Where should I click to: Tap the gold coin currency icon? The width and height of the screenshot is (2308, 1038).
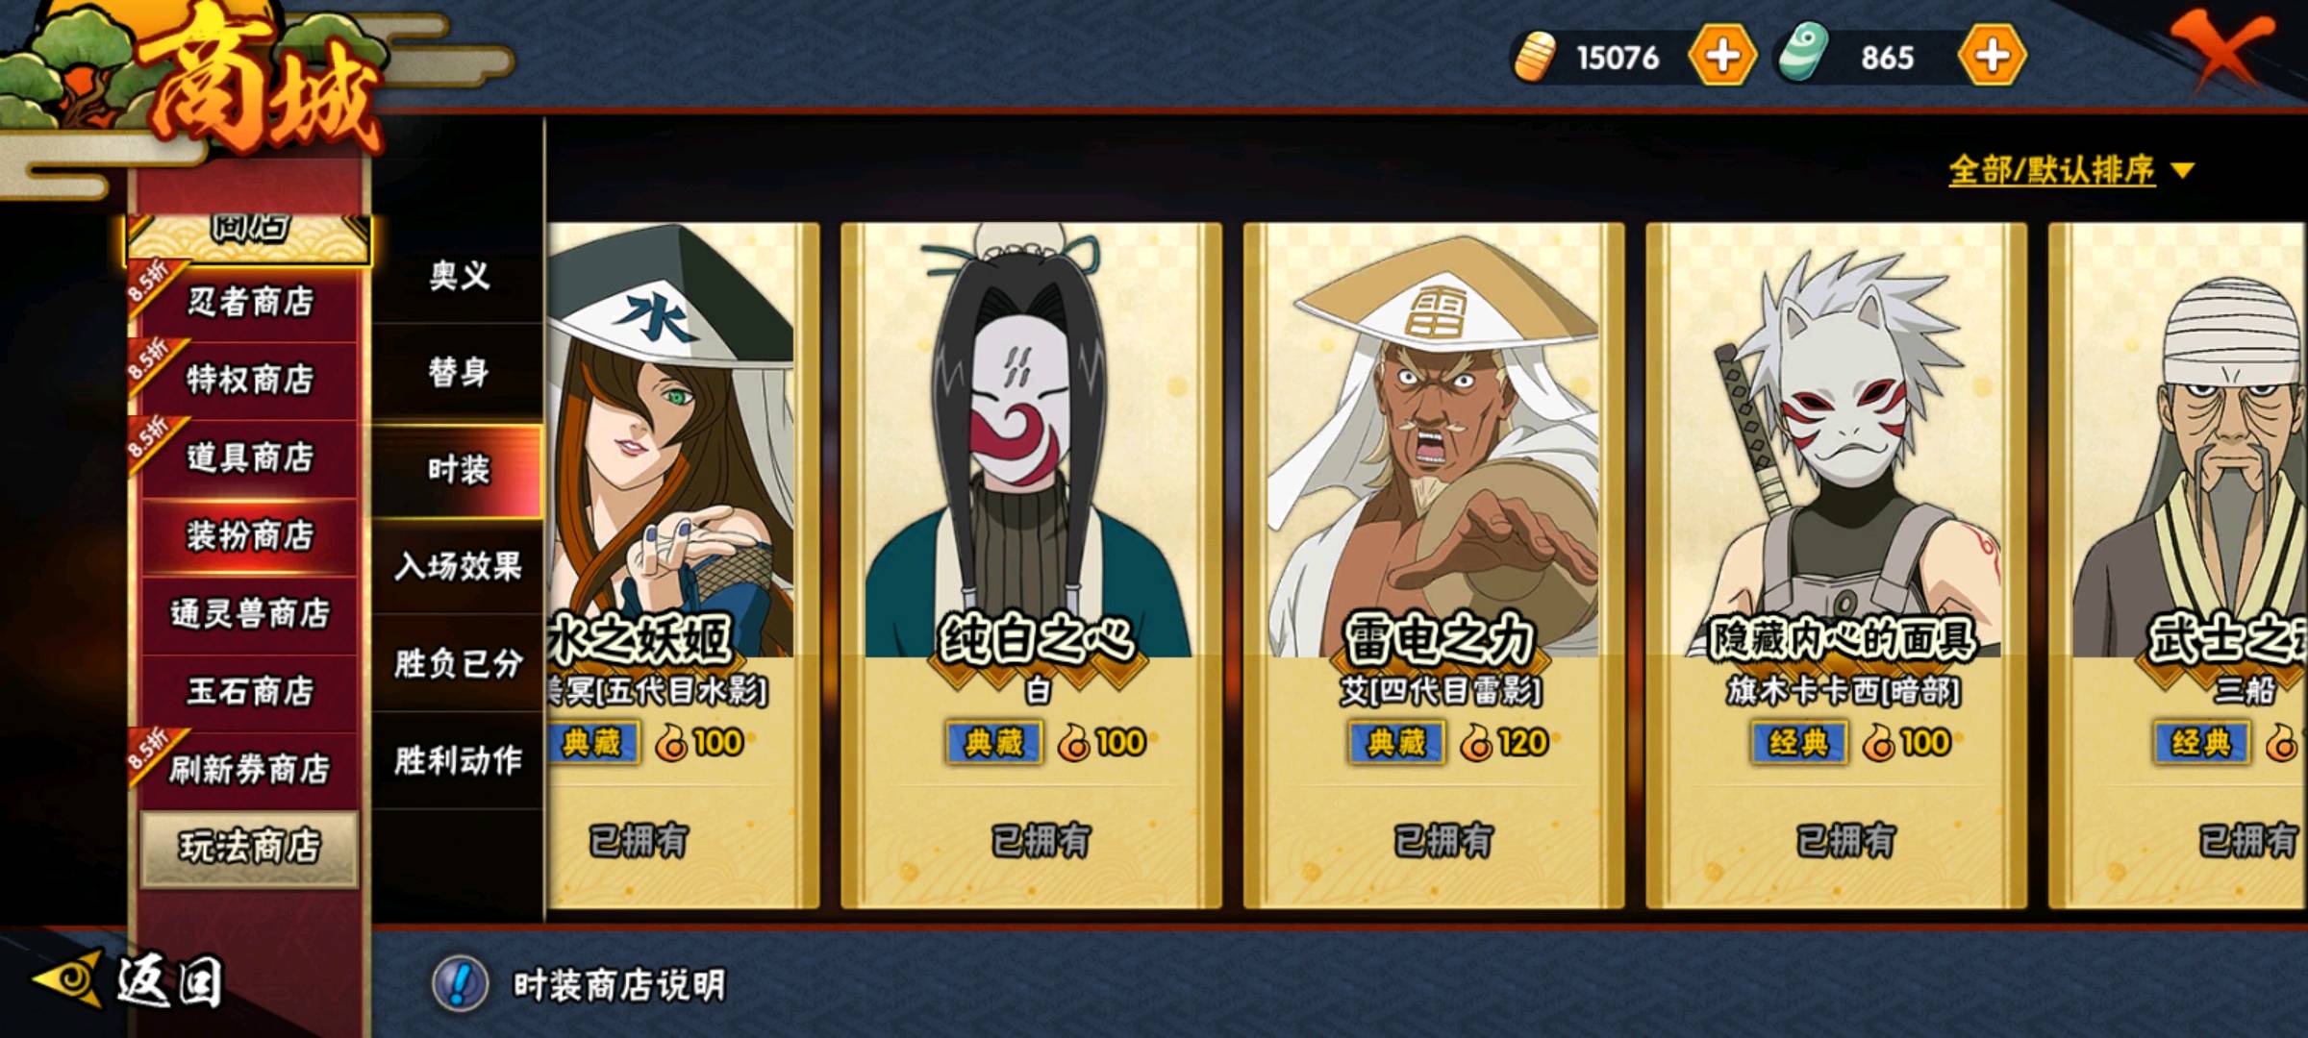click(x=1536, y=57)
